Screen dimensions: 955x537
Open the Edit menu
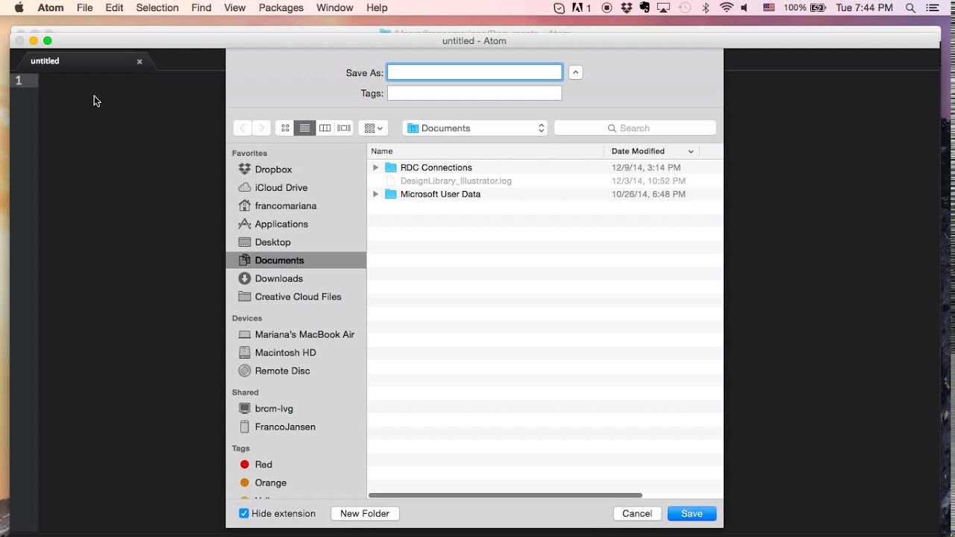click(114, 7)
